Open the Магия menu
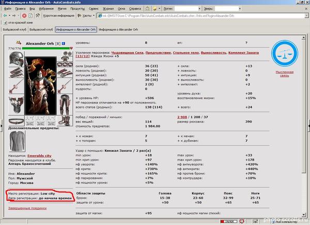The height and width of the screenshot is (225, 310). pyautogui.click(x=62, y=9)
